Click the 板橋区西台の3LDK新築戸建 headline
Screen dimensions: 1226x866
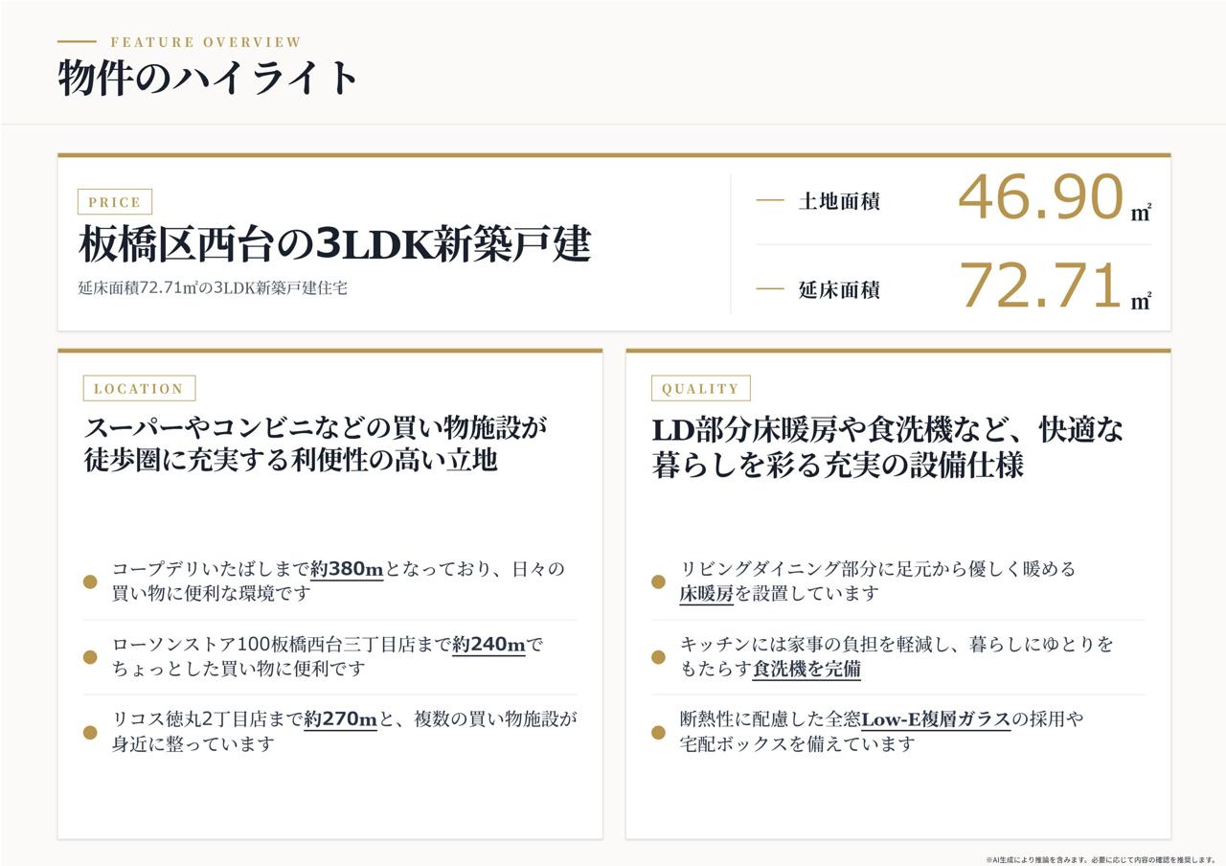335,244
